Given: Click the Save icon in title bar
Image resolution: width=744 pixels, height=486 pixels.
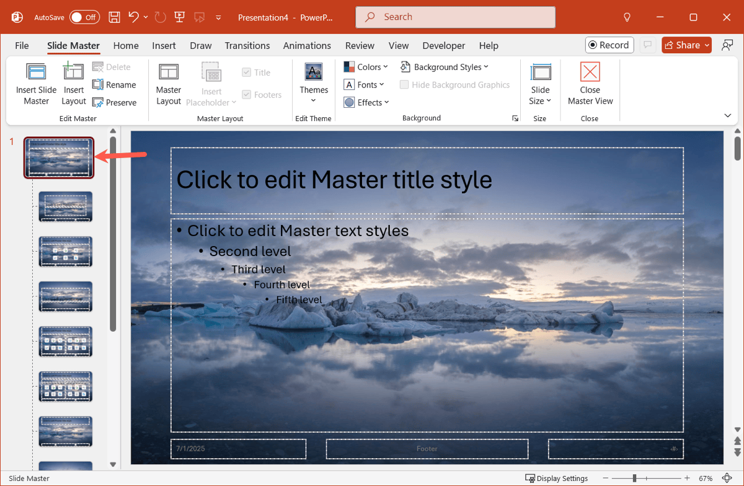Looking at the screenshot, I should coord(115,17).
